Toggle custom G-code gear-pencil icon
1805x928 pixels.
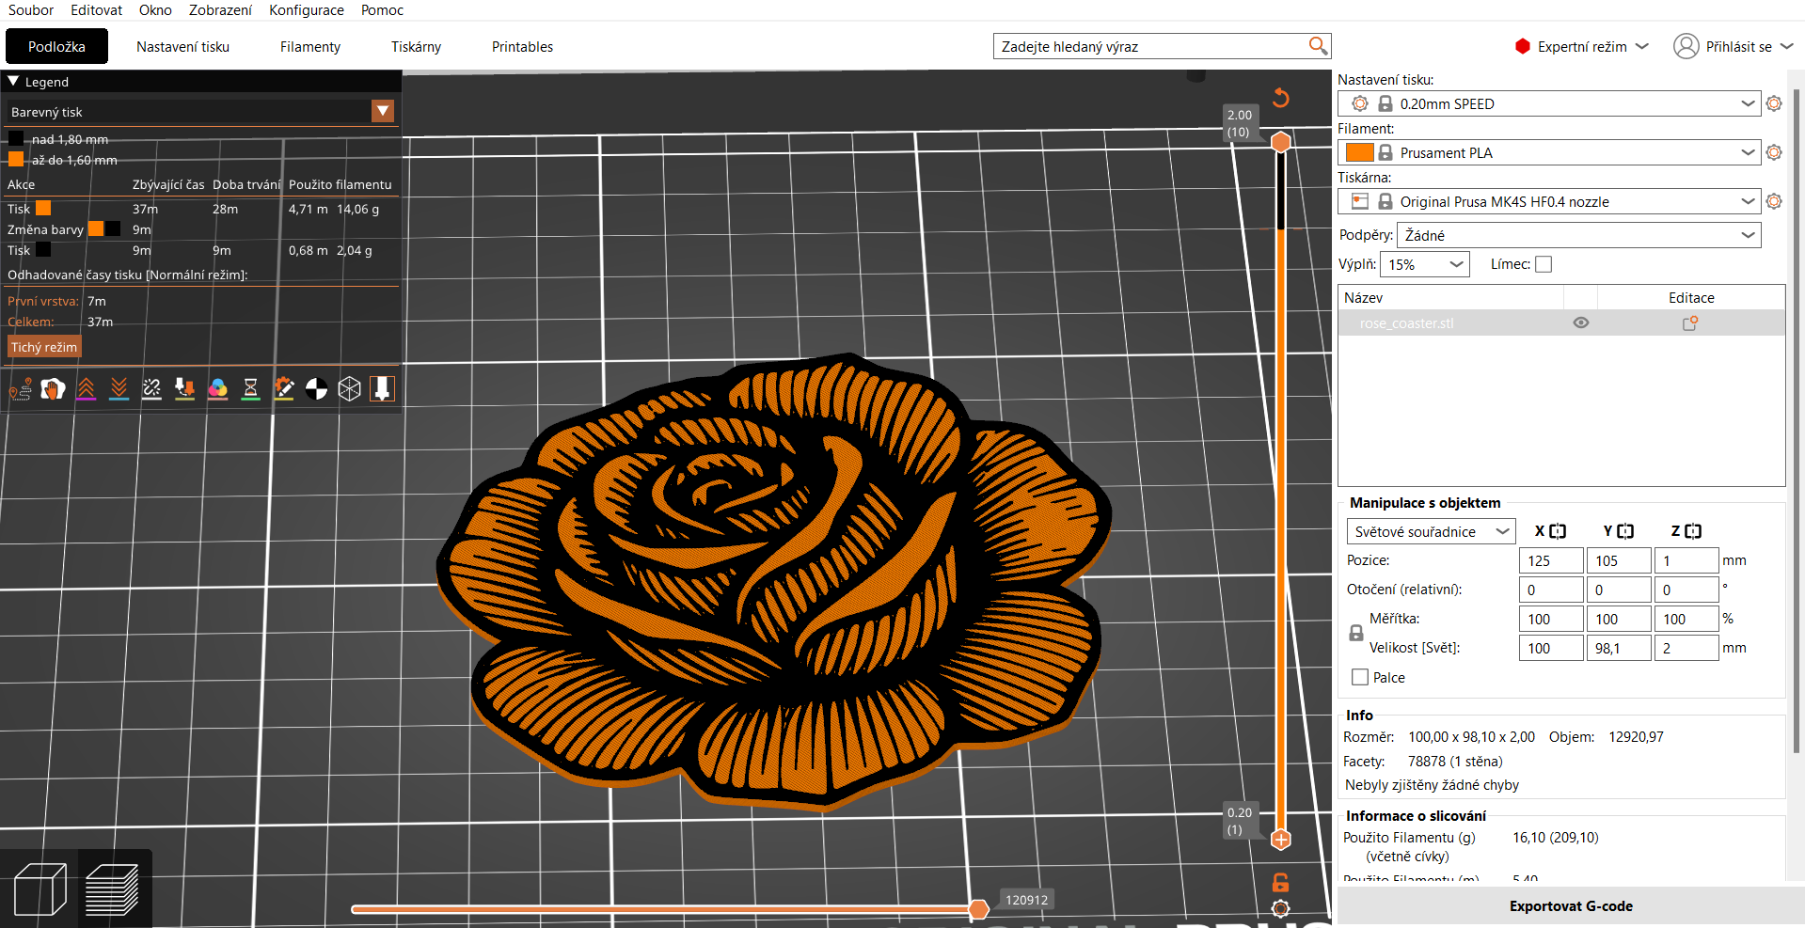click(284, 388)
